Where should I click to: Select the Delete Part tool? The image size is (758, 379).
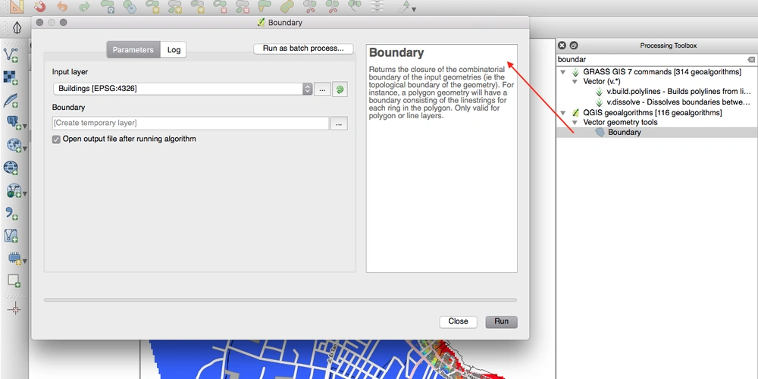tap(243, 6)
